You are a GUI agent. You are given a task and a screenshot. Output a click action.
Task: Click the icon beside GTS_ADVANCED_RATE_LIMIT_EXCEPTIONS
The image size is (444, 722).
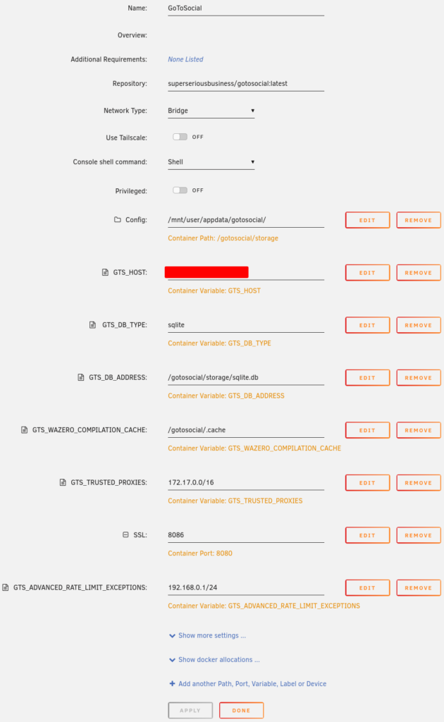click(x=6, y=587)
